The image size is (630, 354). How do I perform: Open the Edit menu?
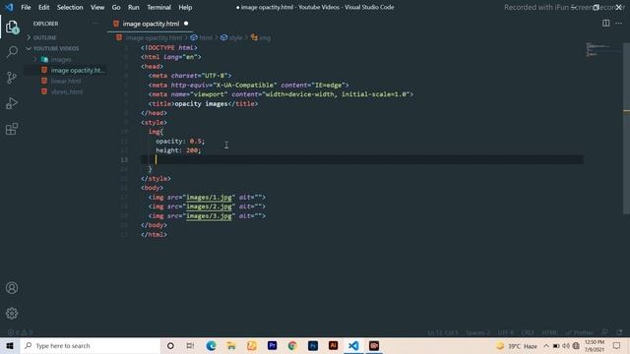(x=43, y=7)
